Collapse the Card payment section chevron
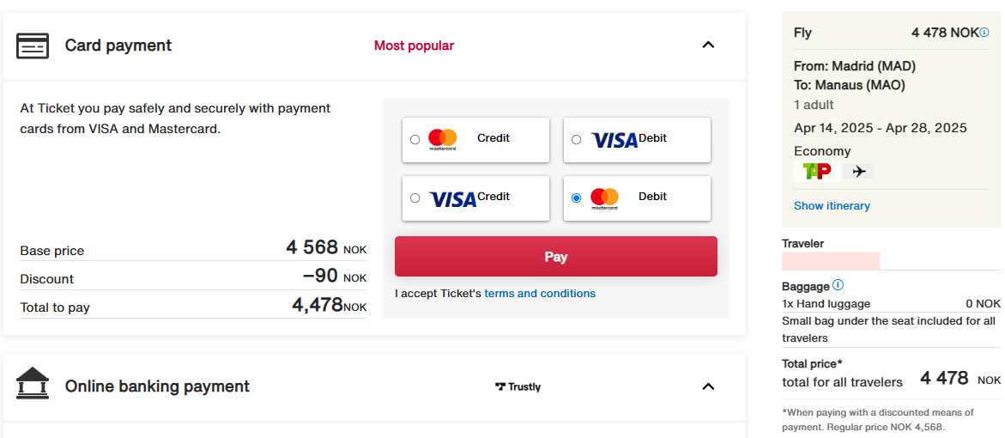This screenshot has height=438, width=1005. (x=707, y=45)
